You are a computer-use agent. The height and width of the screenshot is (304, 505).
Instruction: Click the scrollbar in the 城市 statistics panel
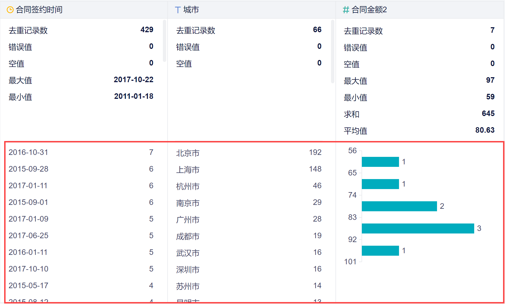(333, 51)
